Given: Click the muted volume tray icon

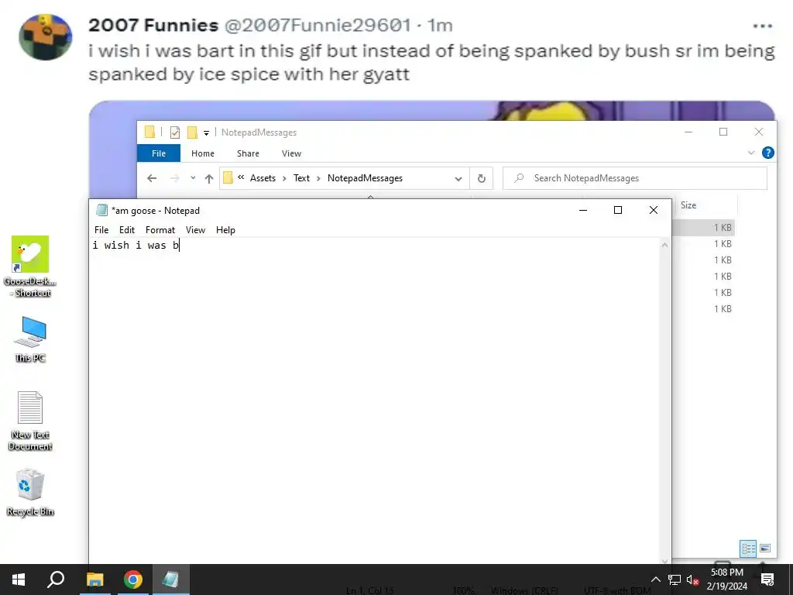Looking at the screenshot, I should [x=692, y=580].
